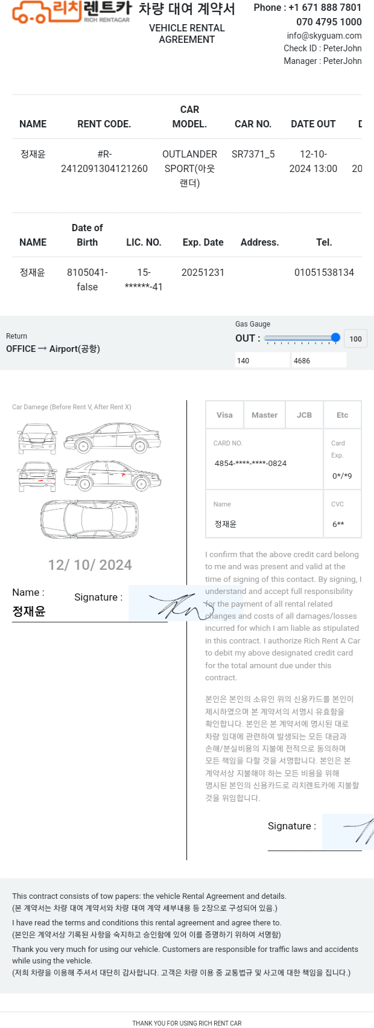Select the top-view car damage diagram

click(89, 519)
